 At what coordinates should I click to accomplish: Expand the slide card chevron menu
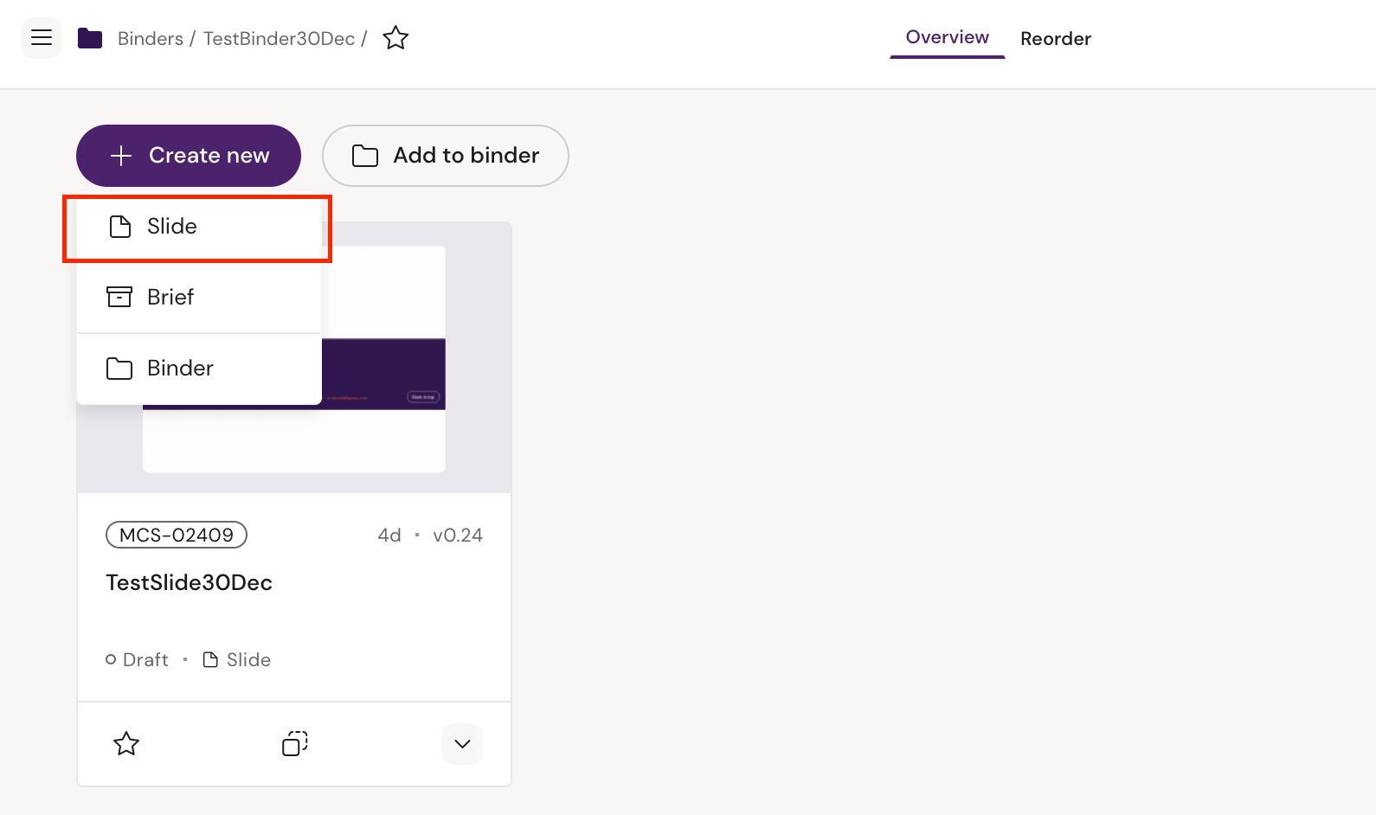(x=462, y=744)
